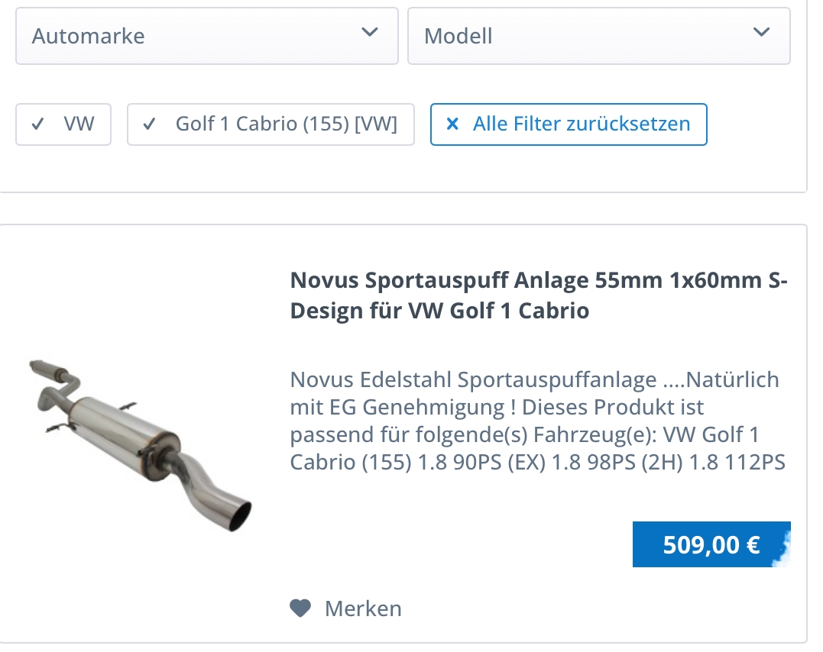The width and height of the screenshot is (823, 652).
Task: Click the 509,00 € price button
Action: 711,544
